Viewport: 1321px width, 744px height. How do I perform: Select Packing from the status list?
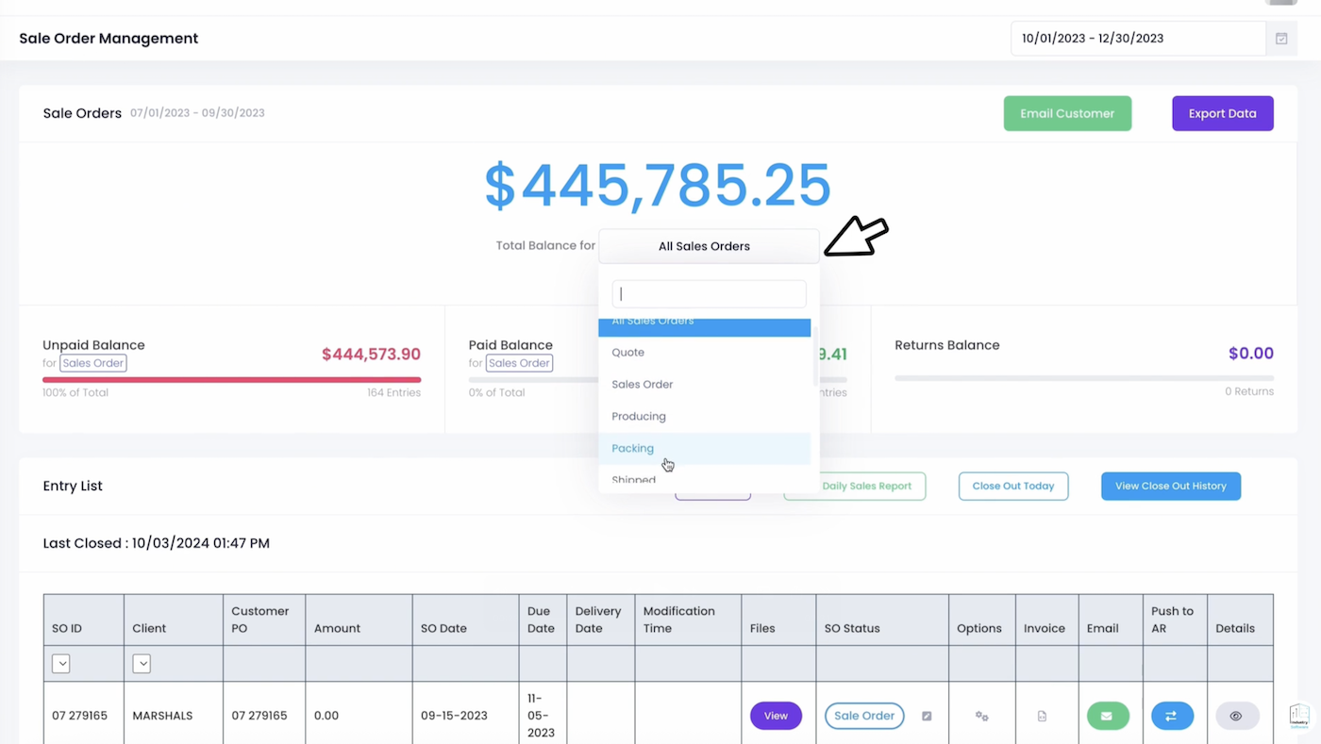tap(632, 448)
